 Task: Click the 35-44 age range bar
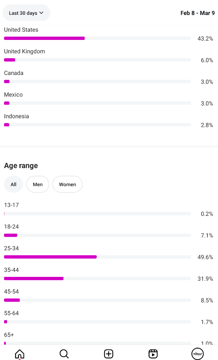coord(97,278)
